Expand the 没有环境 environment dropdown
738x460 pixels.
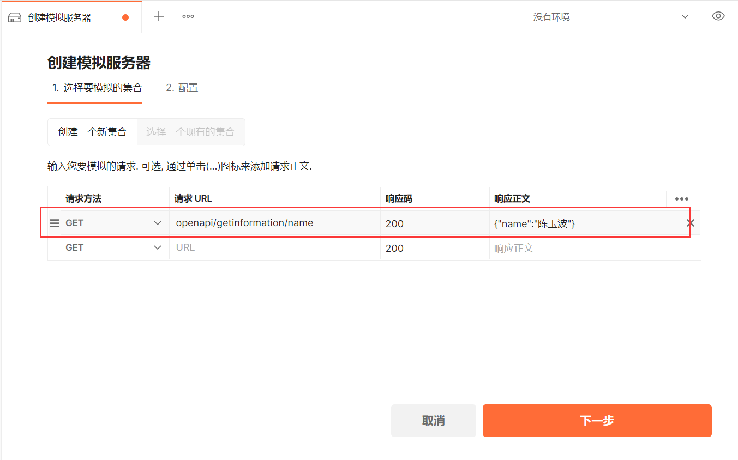pyautogui.click(x=611, y=17)
